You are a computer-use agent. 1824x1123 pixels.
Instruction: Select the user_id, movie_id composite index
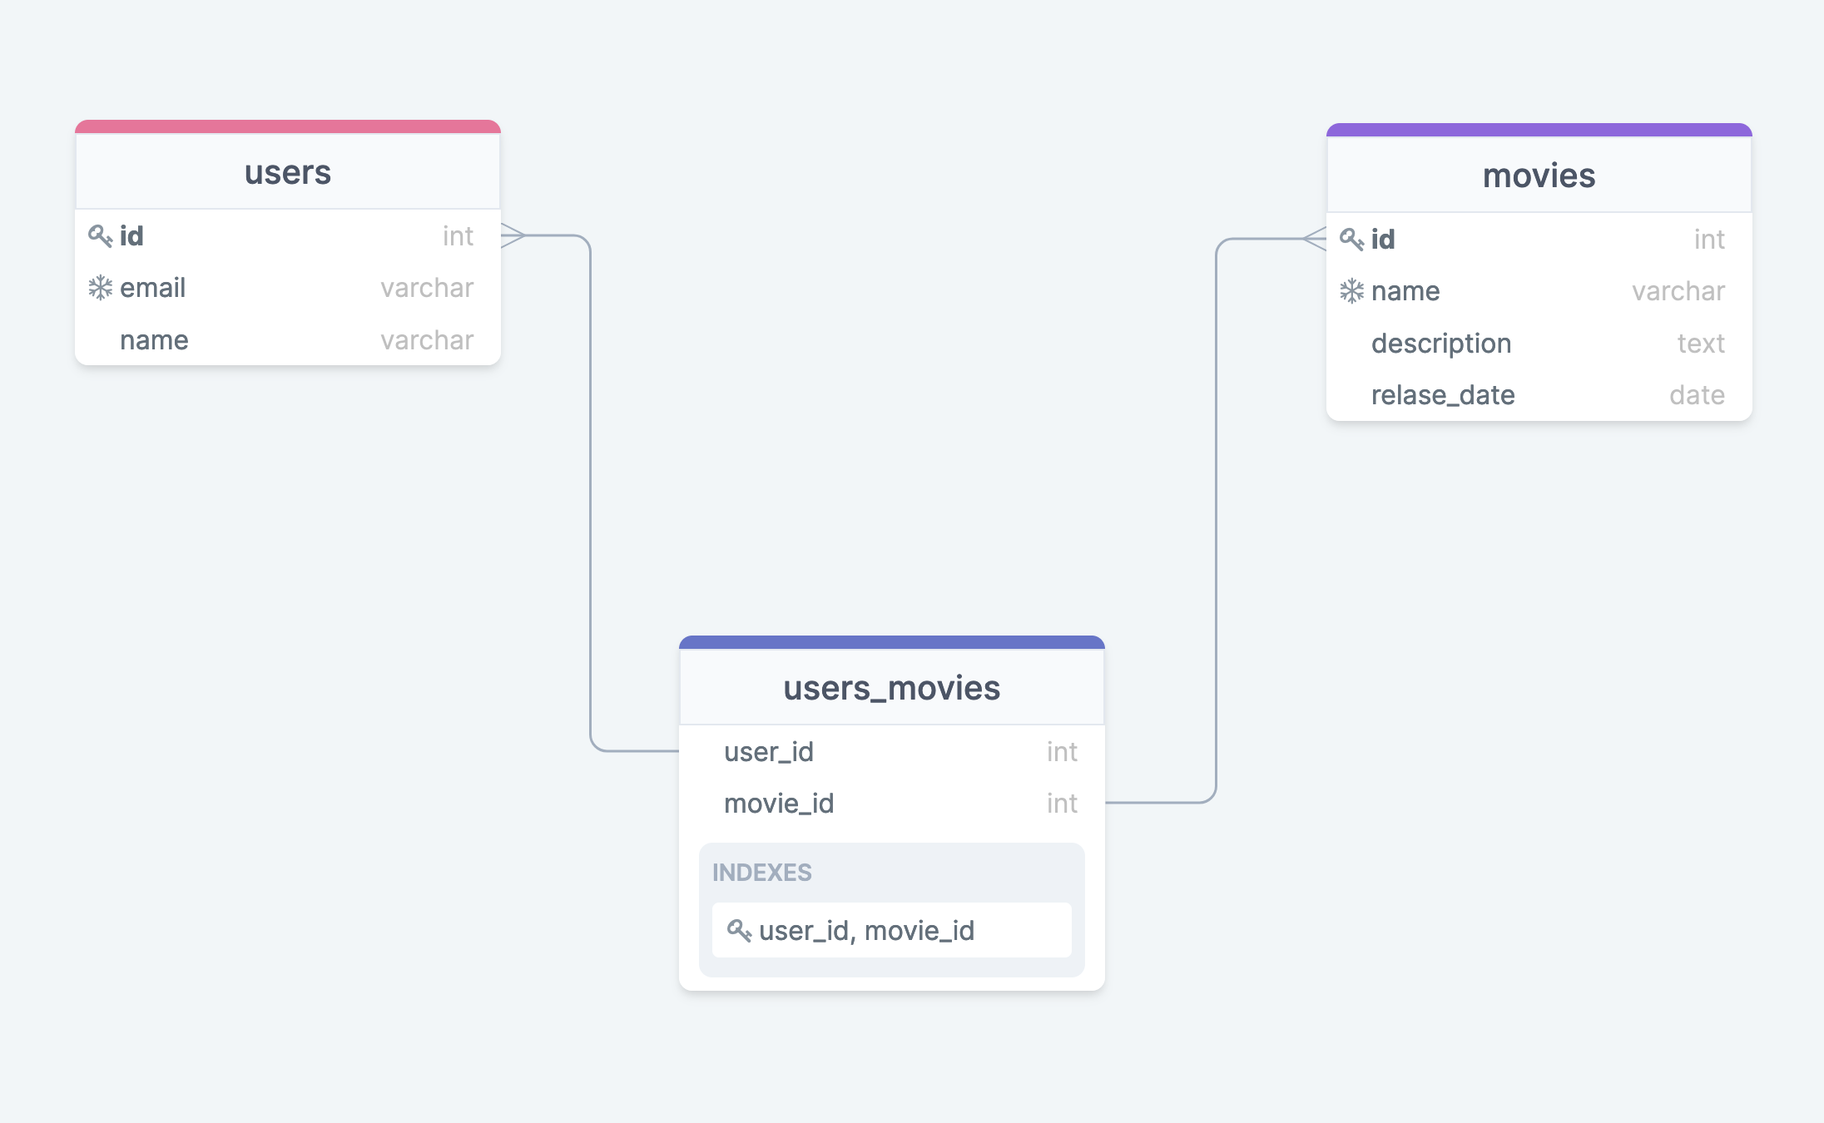click(892, 930)
